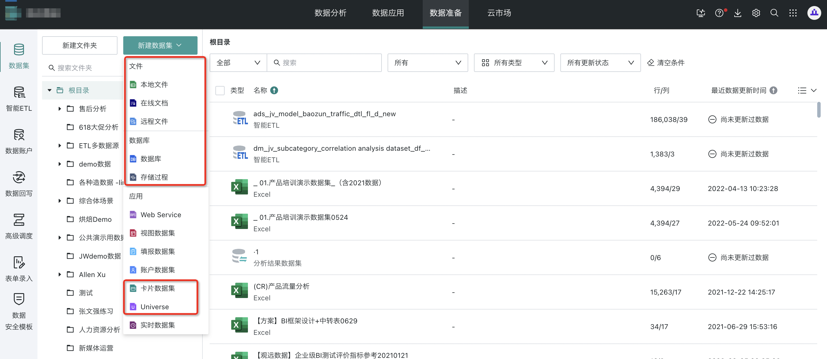Choose 远程文件 from the dataset menu
Viewport: 827px width, 359px height.
(x=166, y=121)
